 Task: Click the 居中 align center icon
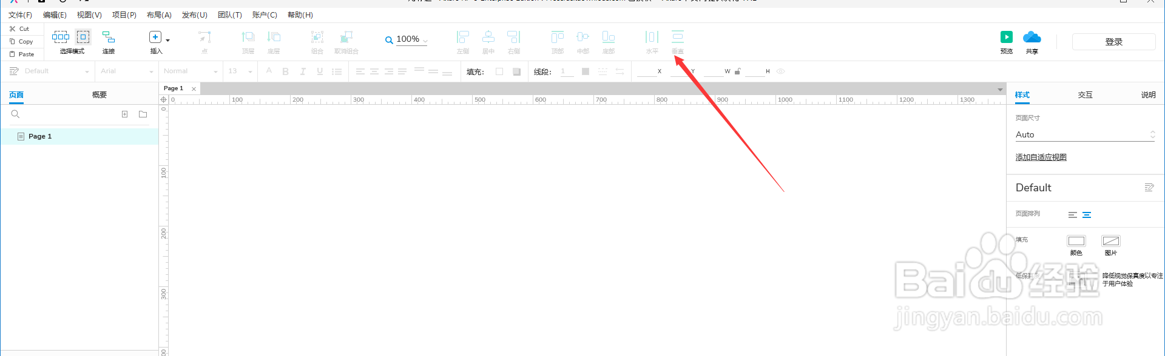tap(488, 37)
